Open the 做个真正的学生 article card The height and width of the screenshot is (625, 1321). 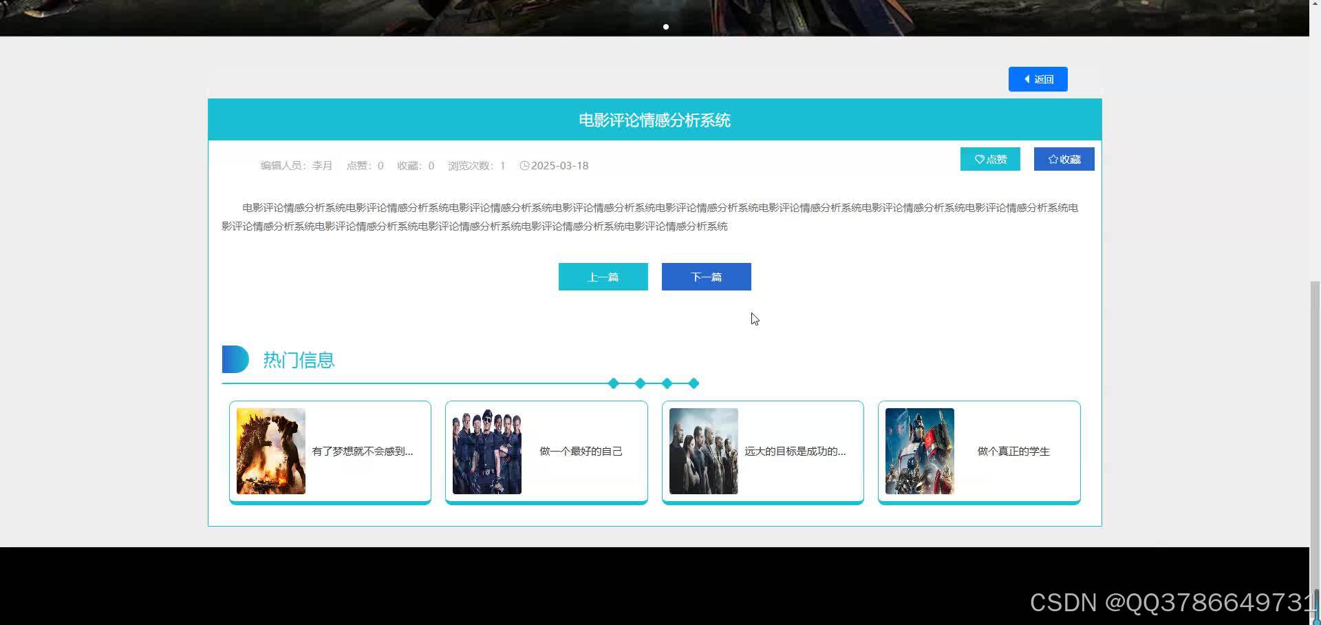(978, 451)
